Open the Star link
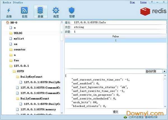This screenshot has width=168, height=120. tap(132, 2)
